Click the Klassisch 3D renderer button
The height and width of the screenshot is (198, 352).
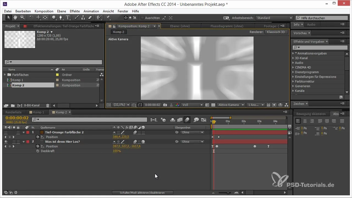click(276, 32)
